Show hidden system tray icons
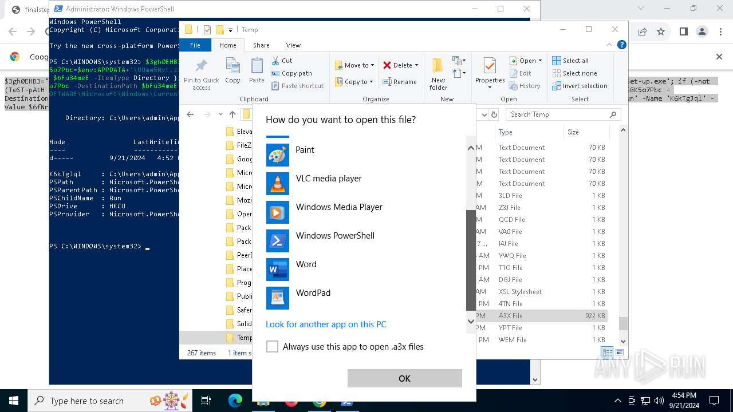The image size is (733, 412). (x=617, y=401)
